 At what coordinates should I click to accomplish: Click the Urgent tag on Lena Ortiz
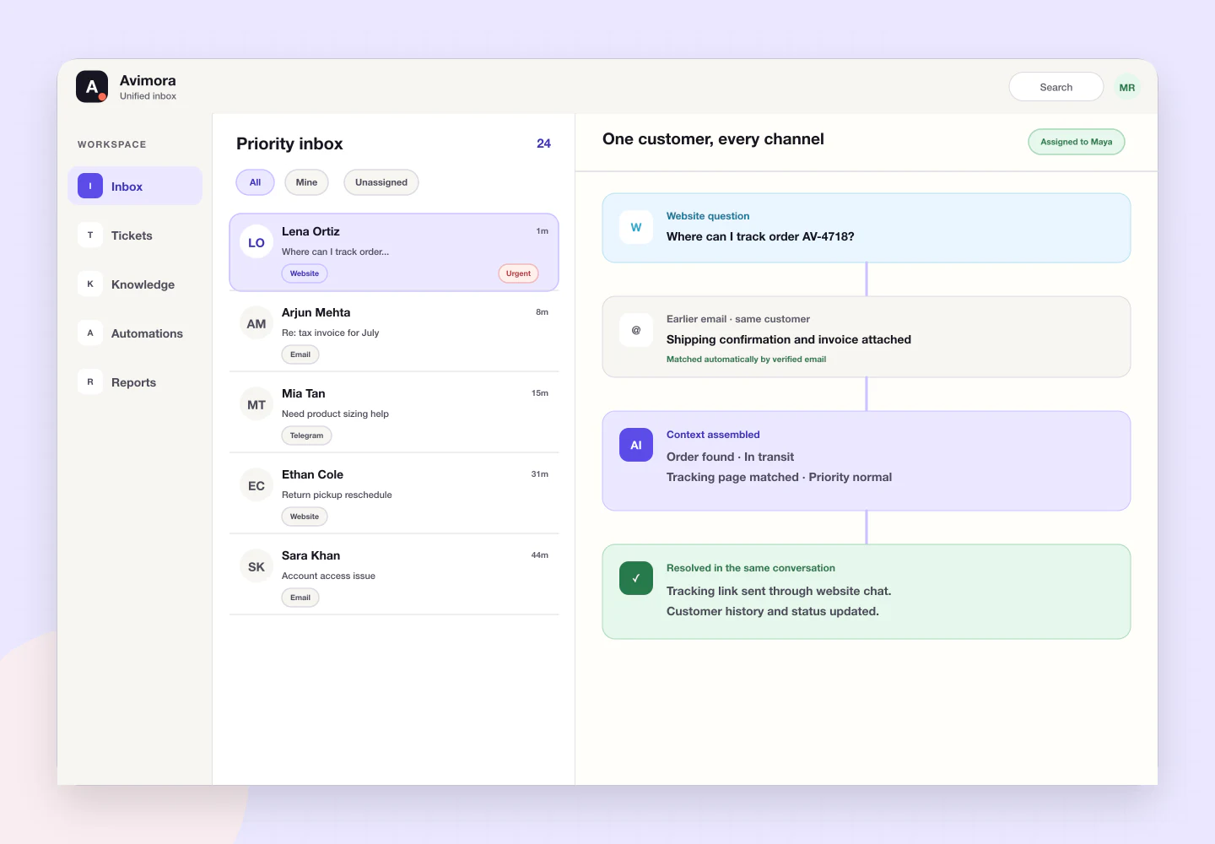(x=518, y=273)
